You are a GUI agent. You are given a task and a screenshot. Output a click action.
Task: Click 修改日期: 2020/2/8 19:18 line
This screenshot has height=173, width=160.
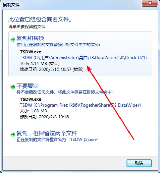click(x=44, y=117)
